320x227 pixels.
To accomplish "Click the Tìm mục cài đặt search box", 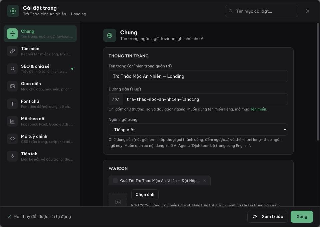I will [x=261, y=11].
